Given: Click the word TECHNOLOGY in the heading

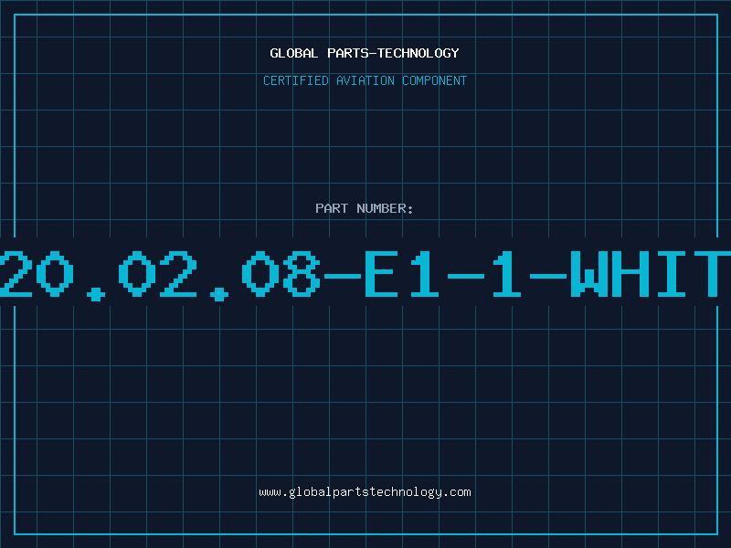Looking at the screenshot, I should pos(418,53).
